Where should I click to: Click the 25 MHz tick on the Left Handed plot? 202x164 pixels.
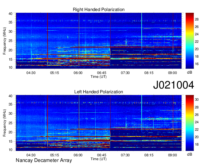tap(10, 123)
